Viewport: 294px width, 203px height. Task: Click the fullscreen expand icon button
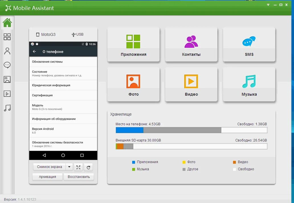coord(78,167)
